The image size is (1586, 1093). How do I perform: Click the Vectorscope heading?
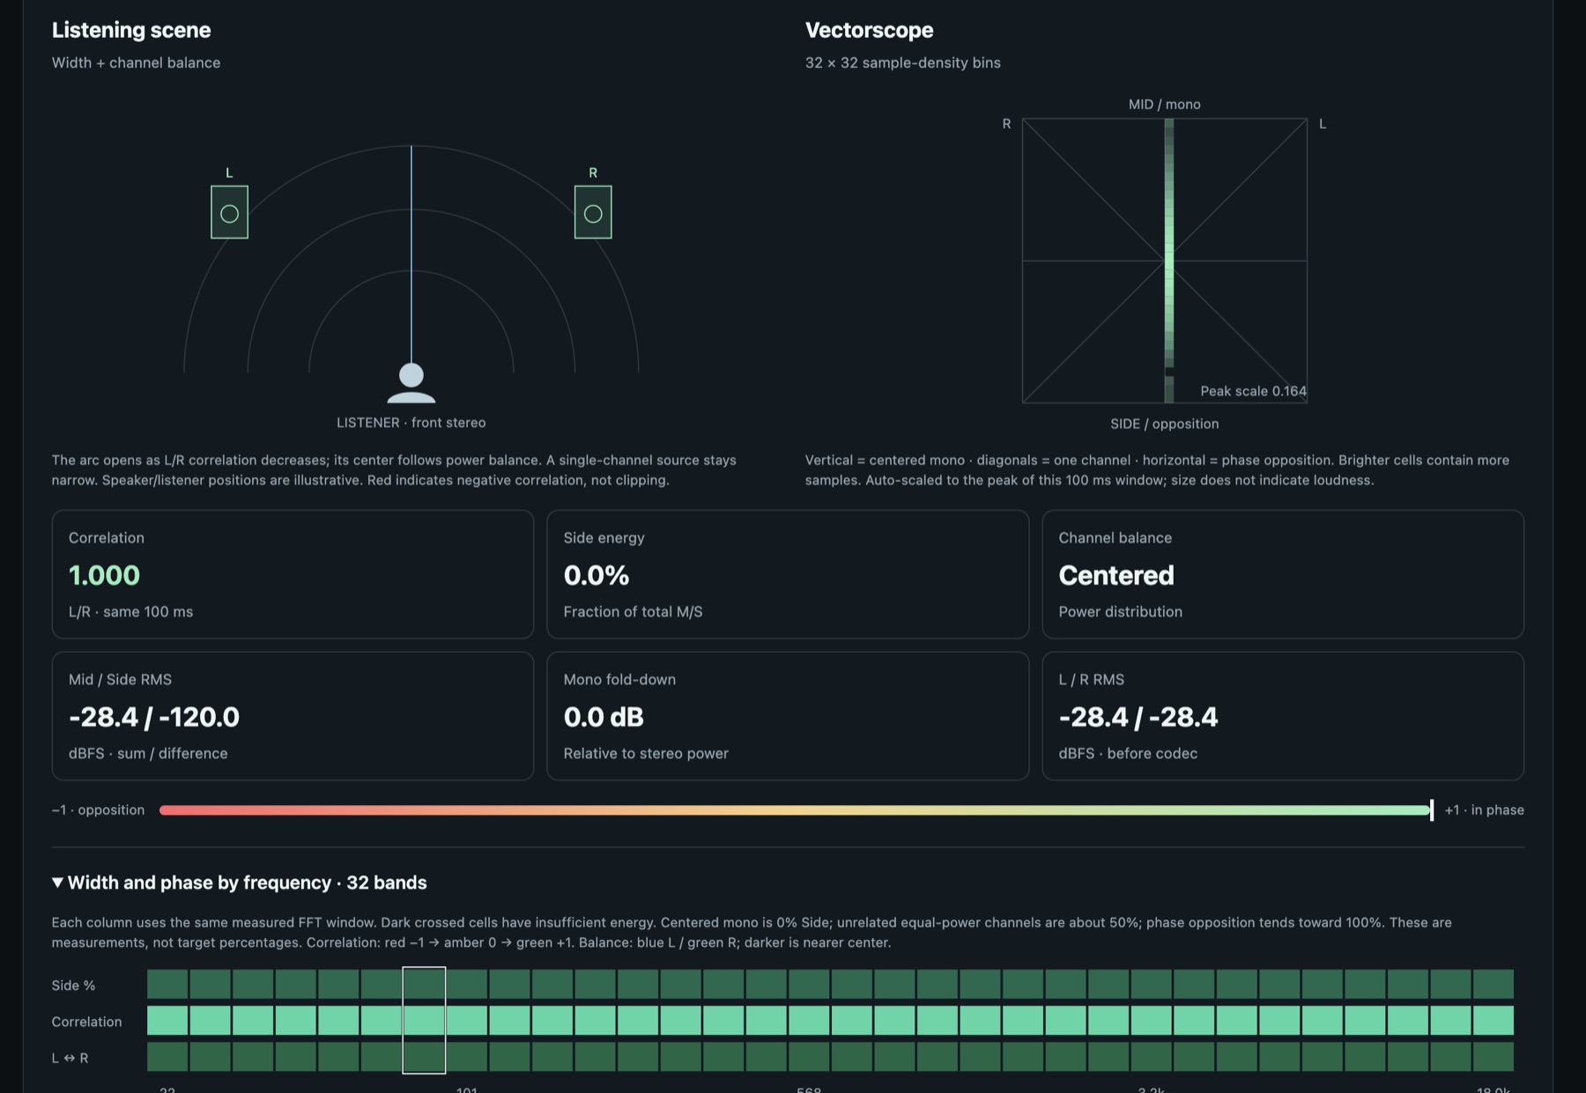tap(869, 30)
